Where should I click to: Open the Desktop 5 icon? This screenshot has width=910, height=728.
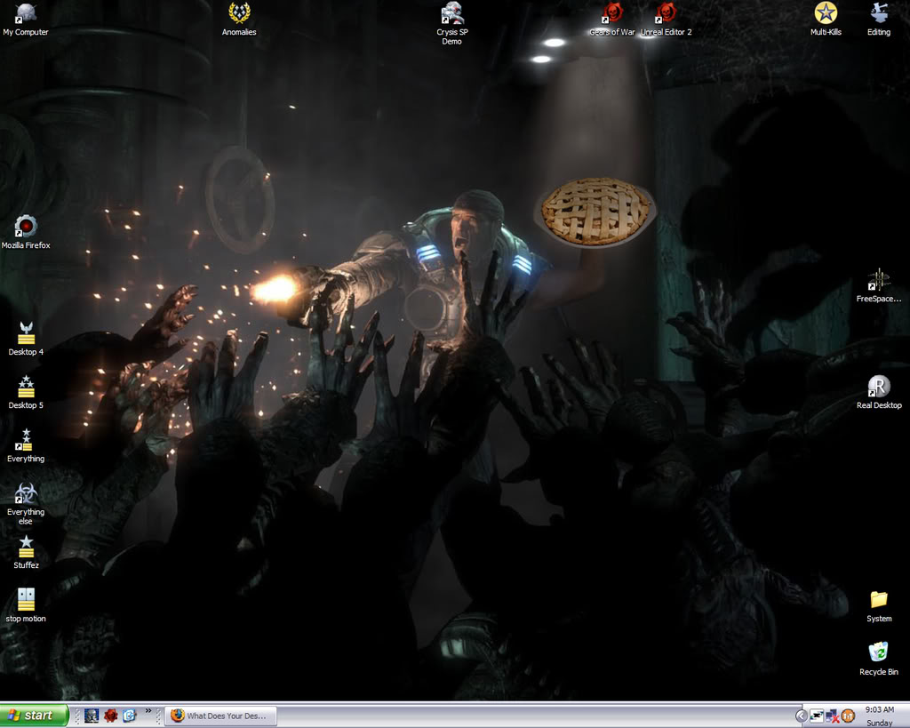pos(26,393)
